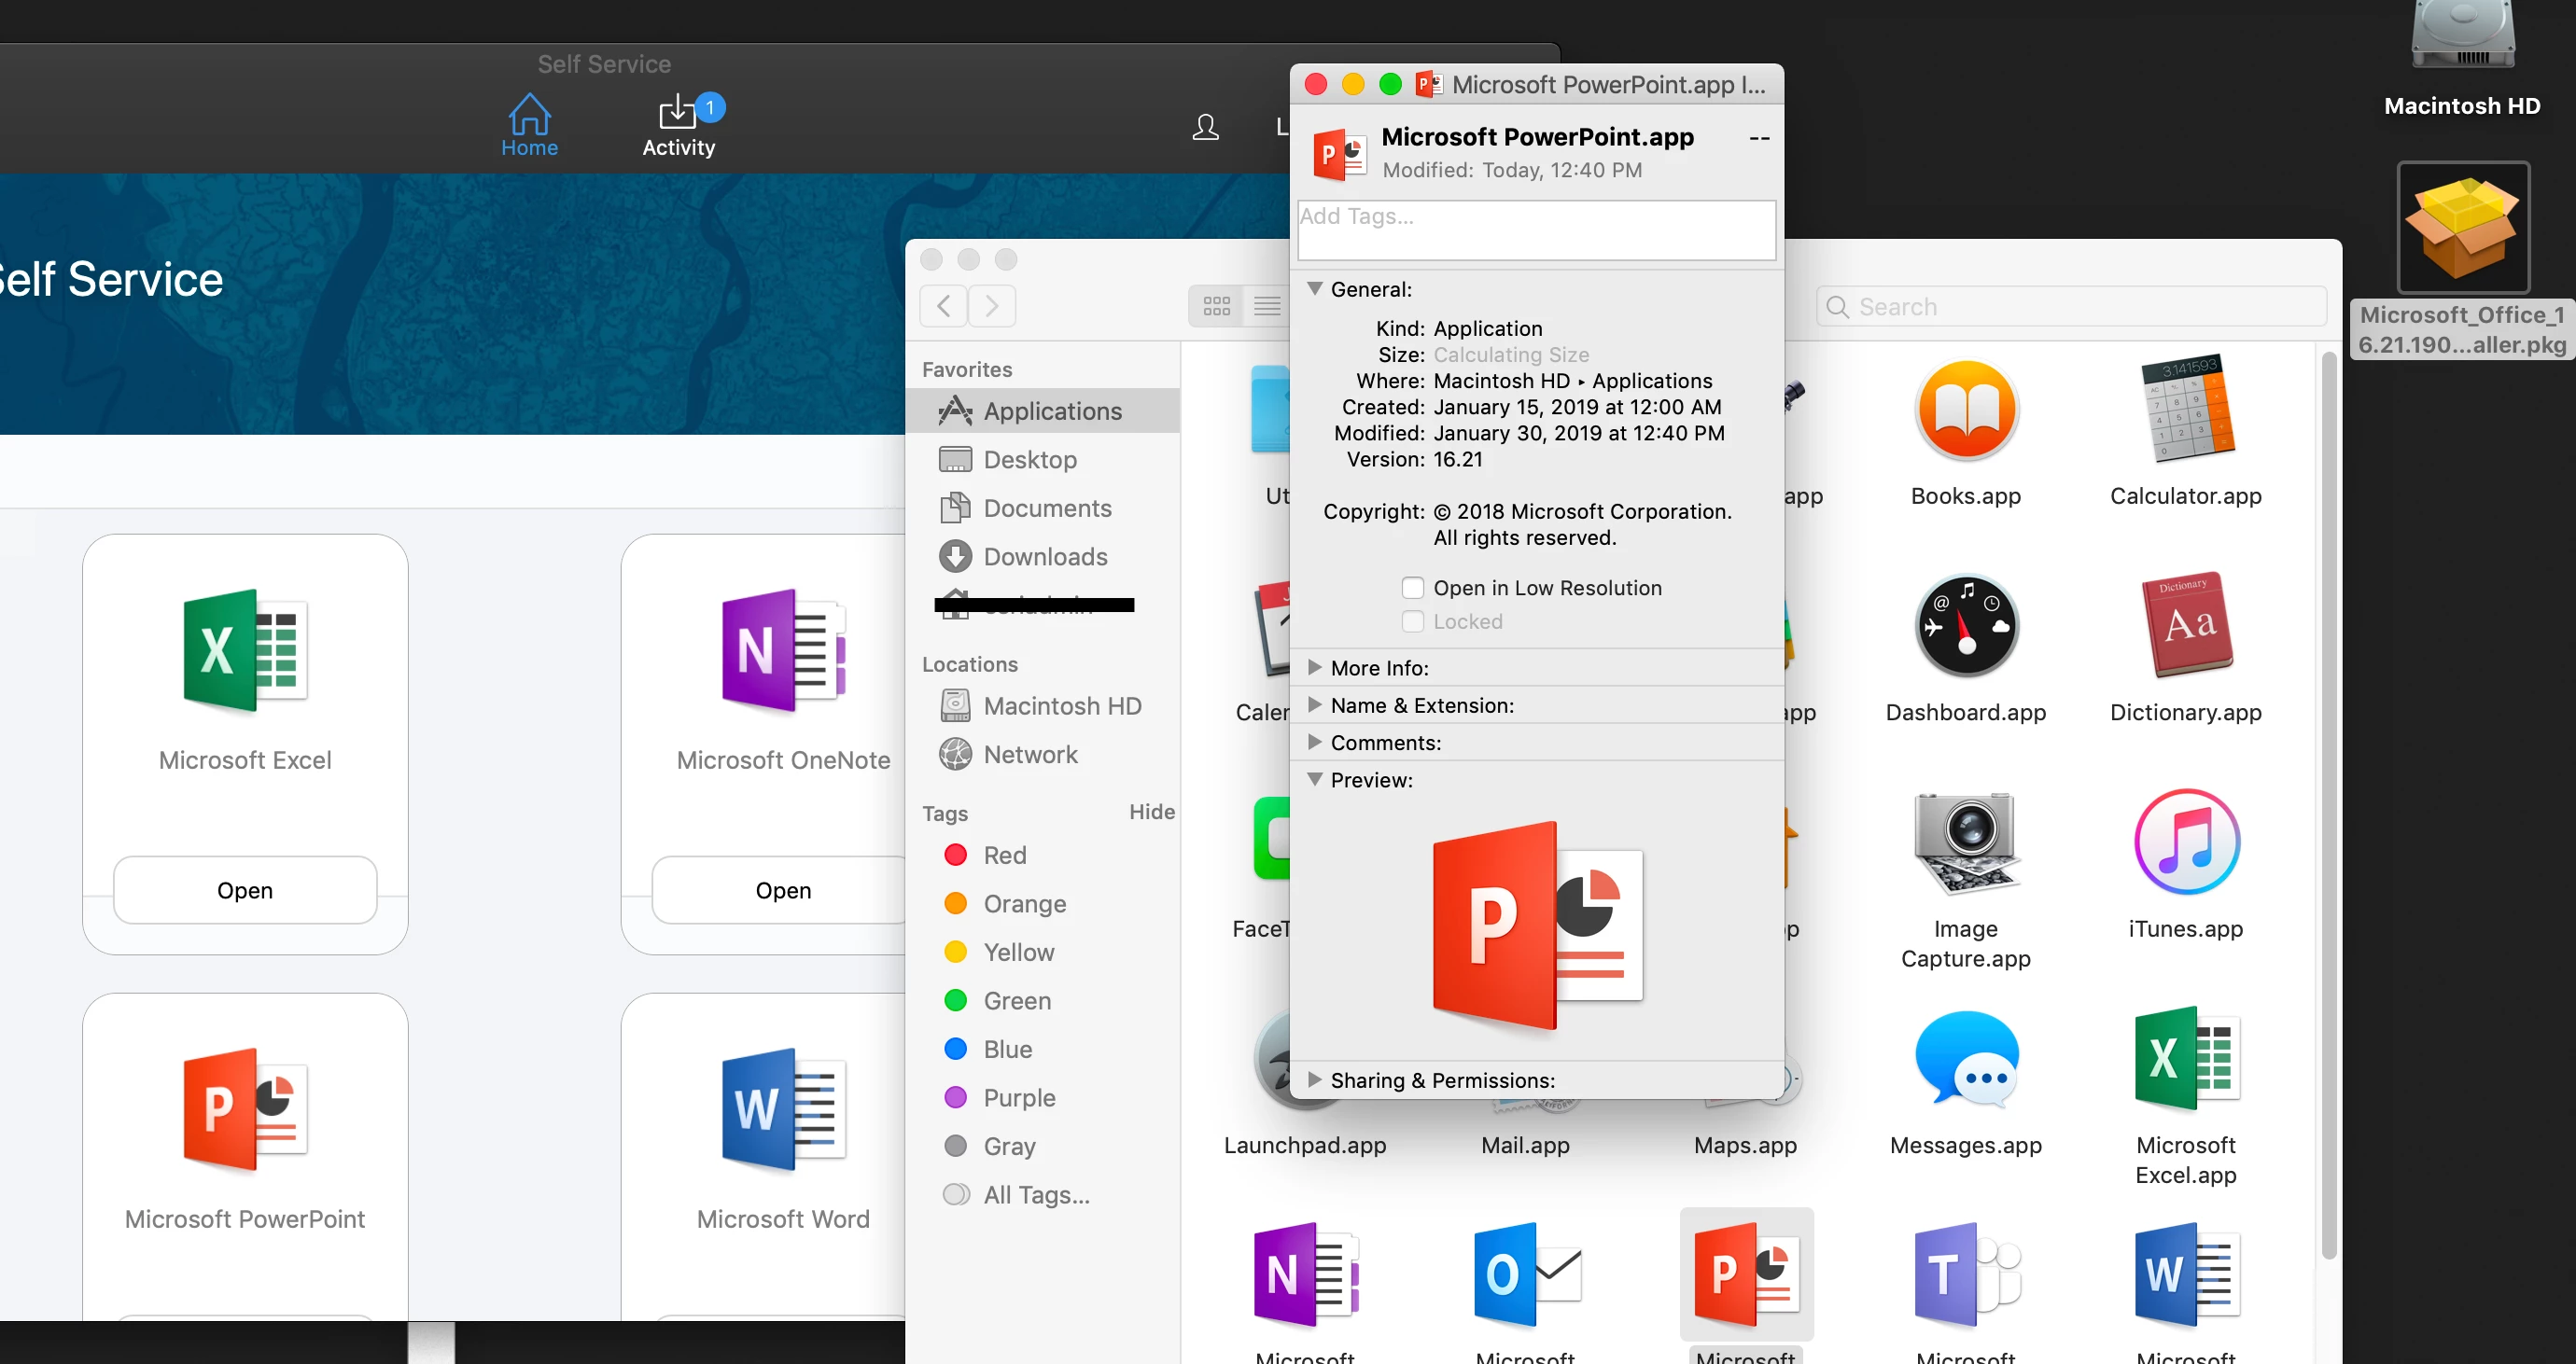2576x1364 pixels.
Task: Toggle the Locked checkbox
Action: pos(1413,621)
